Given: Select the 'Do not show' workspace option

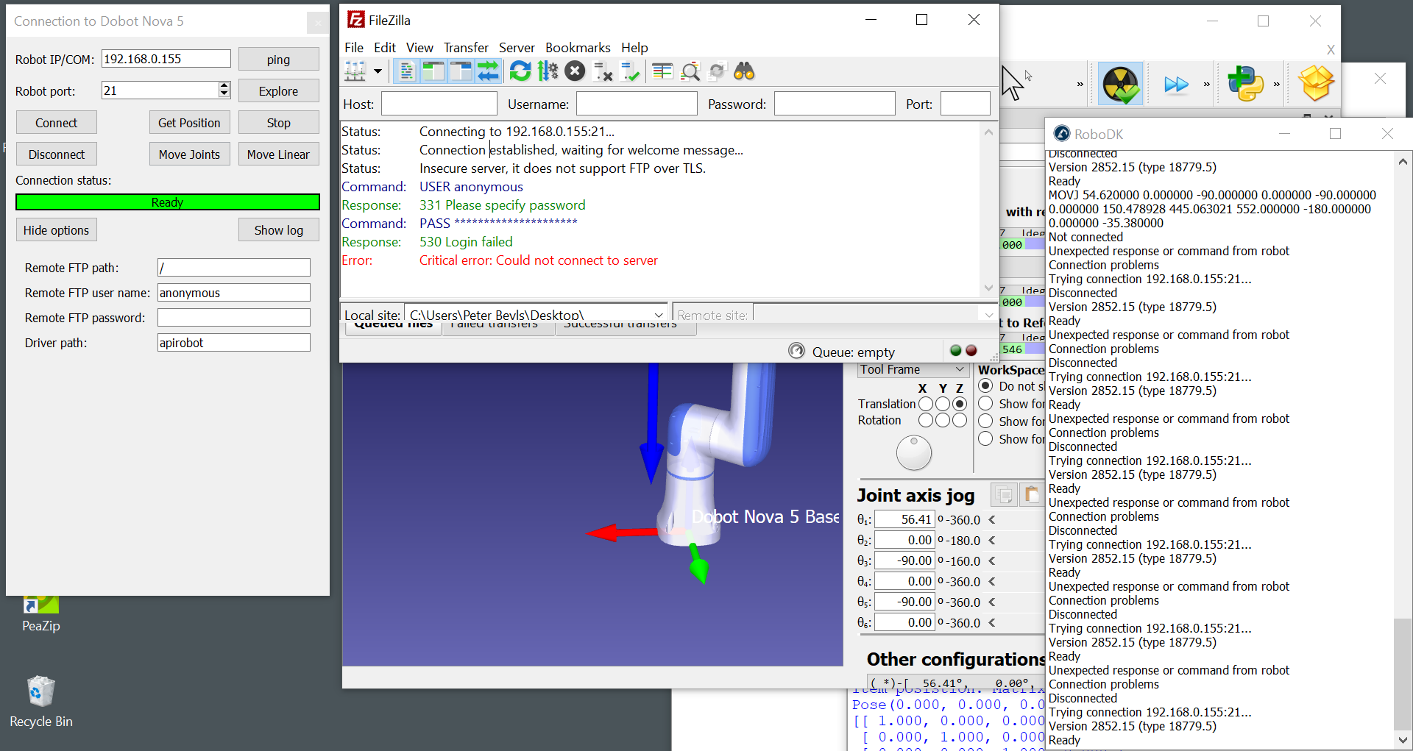Looking at the screenshot, I should pos(986,386).
